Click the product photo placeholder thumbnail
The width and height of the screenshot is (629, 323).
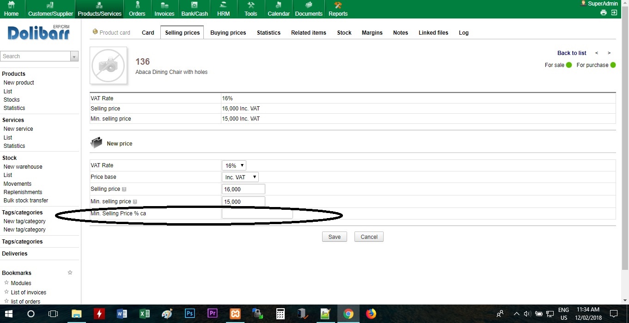point(108,66)
